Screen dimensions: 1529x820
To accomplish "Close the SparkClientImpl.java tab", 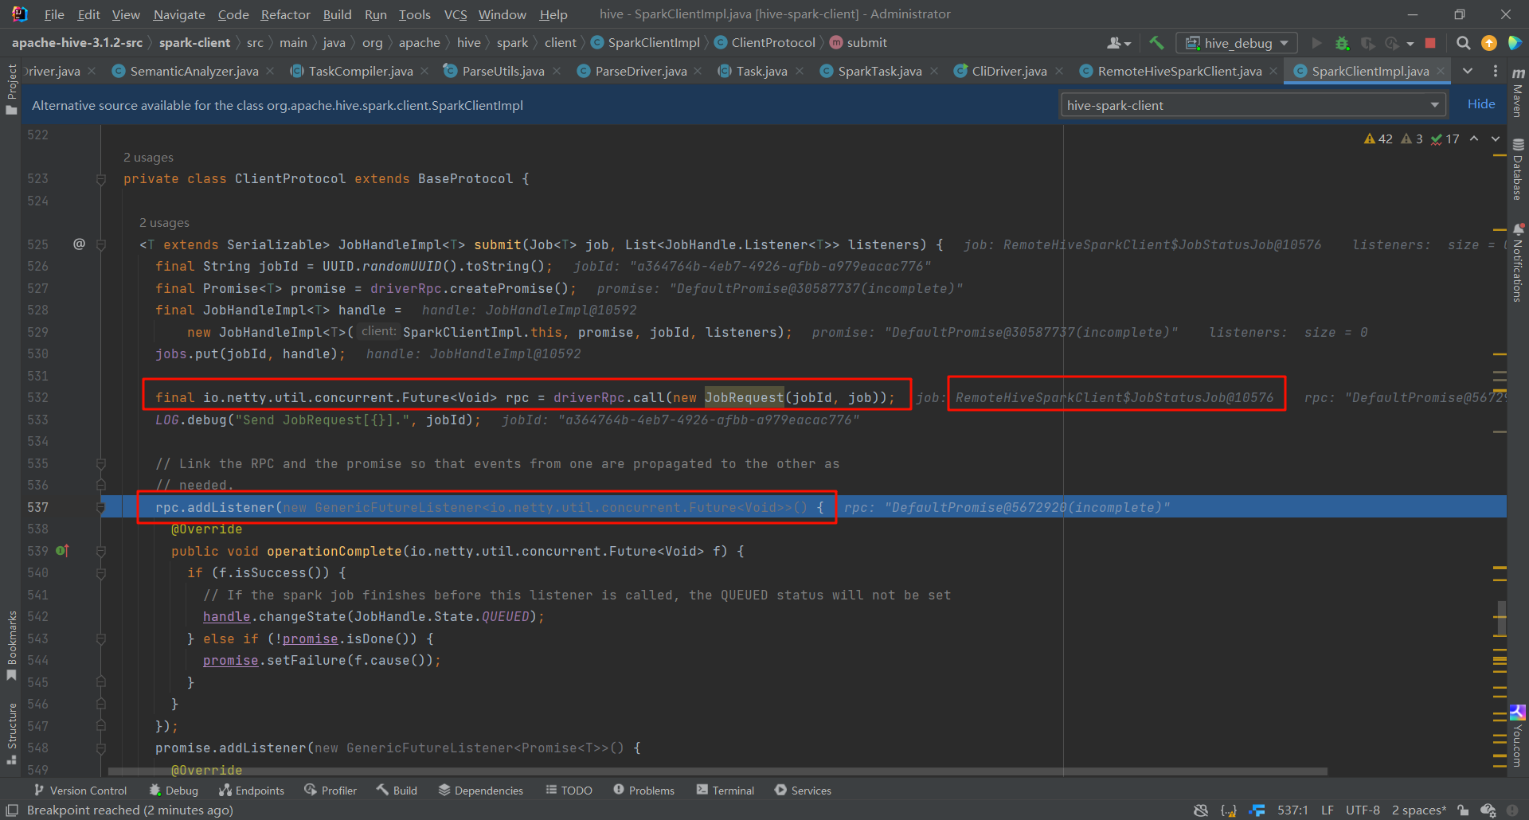I will pyautogui.click(x=1441, y=71).
